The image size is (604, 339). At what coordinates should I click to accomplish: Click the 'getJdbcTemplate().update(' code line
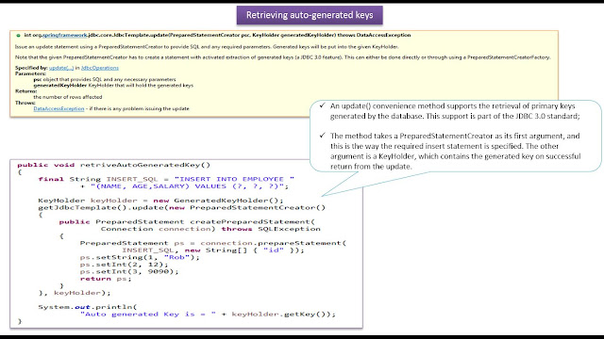[x=181, y=208]
